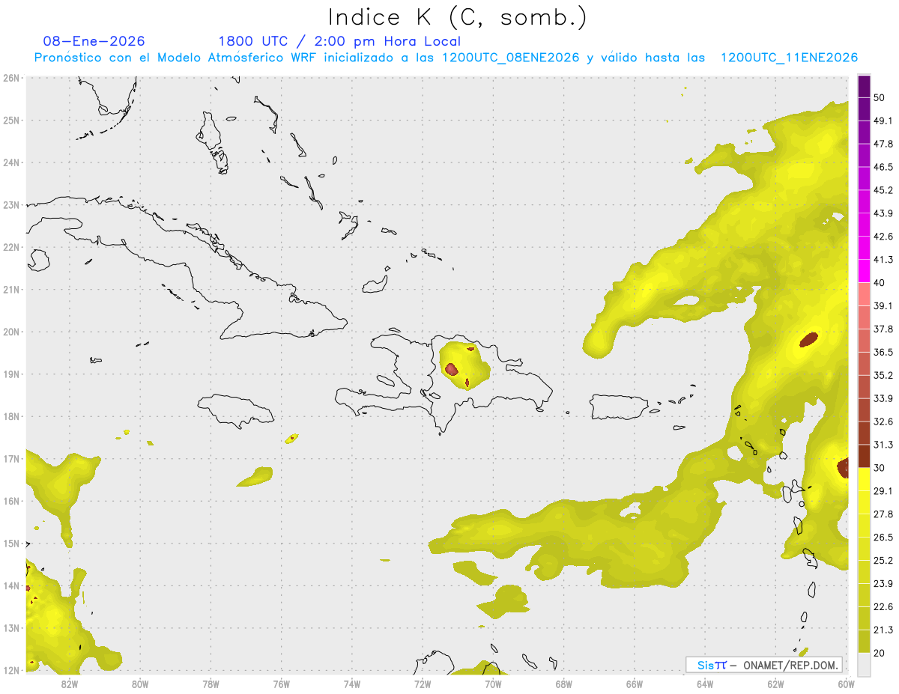Click the longitude label '60W'
899x694 pixels.
(x=846, y=684)
